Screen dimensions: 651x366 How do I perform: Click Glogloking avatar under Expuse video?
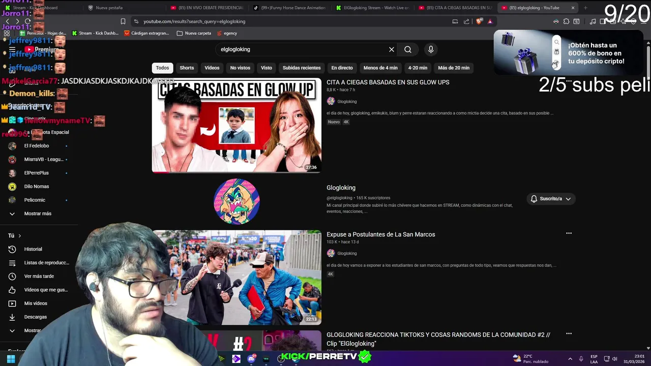coord(331,253)
